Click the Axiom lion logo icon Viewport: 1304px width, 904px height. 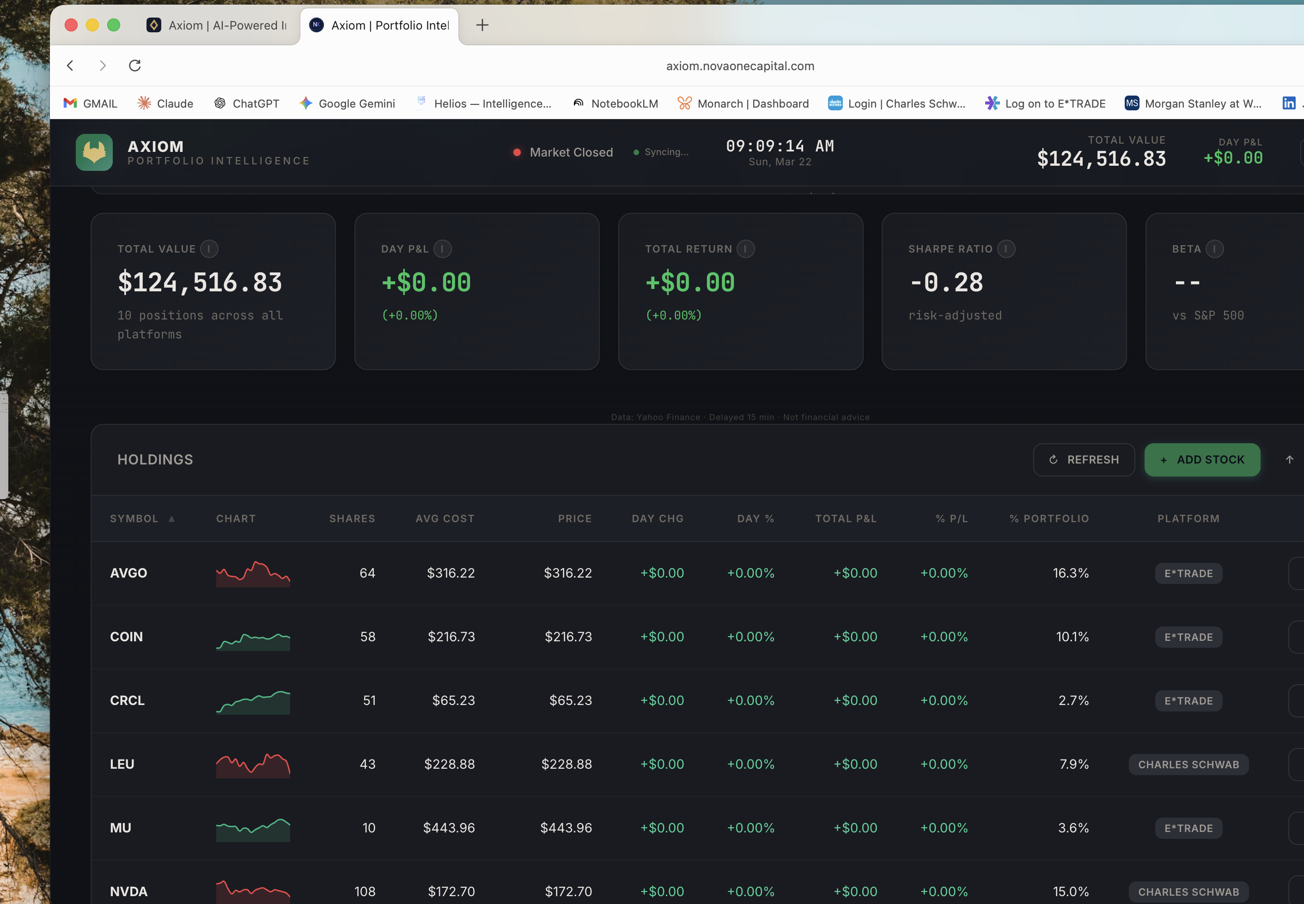[94, 152]
